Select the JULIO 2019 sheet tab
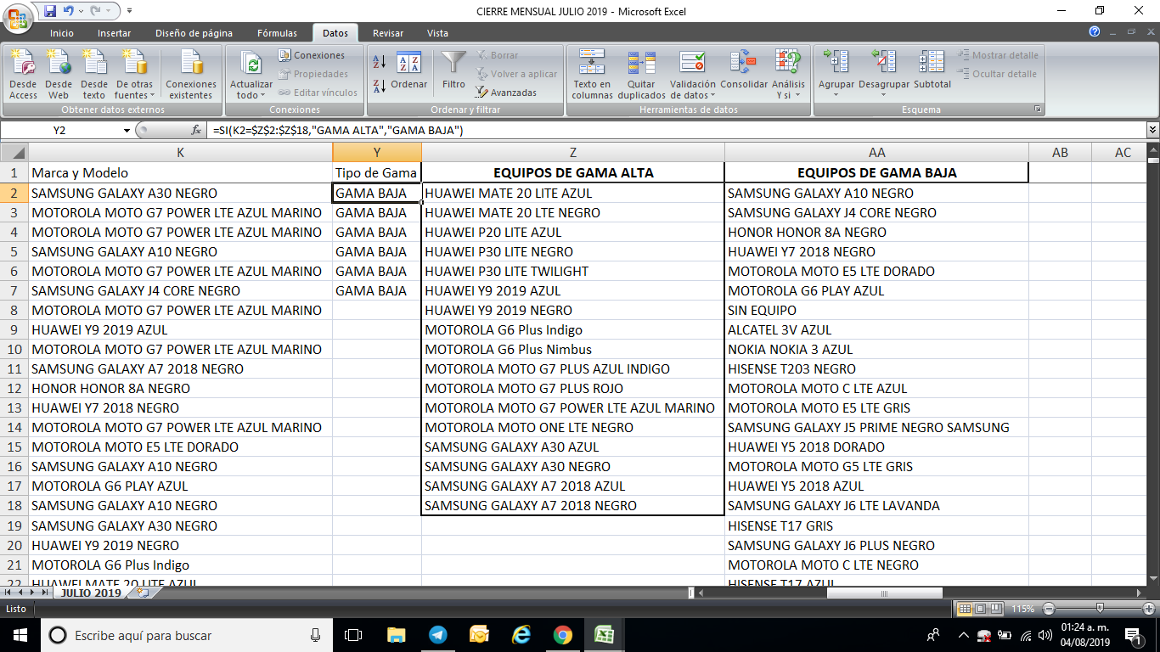The width and height of the screenshot is (1160, 652). (x=91, y=593)
